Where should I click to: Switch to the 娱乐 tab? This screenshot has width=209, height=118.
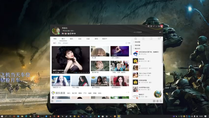coord(71,39)
